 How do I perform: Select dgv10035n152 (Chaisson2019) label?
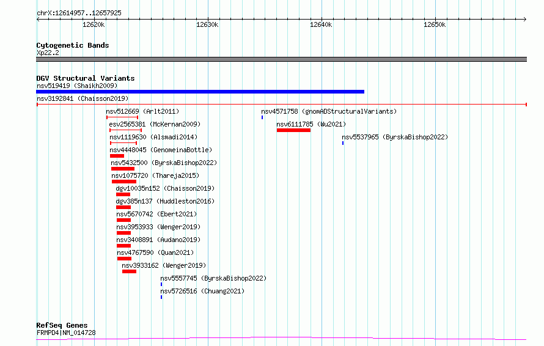click(165, 188)
